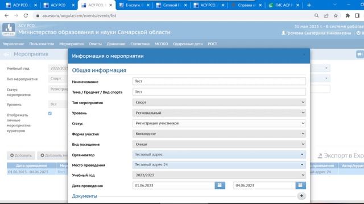This screenshot has height=204, width=364.
Task: Reload the page with refresh icon
Action: 26,15
